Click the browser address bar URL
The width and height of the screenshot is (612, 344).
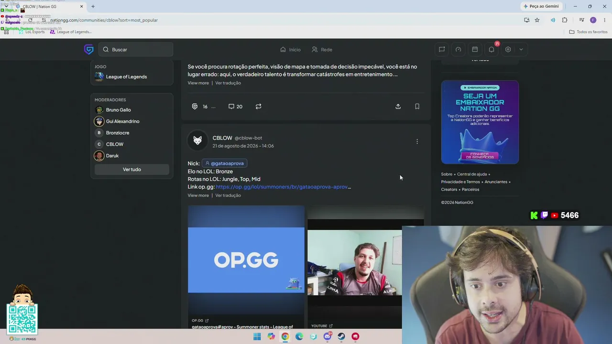pos(104,20)
